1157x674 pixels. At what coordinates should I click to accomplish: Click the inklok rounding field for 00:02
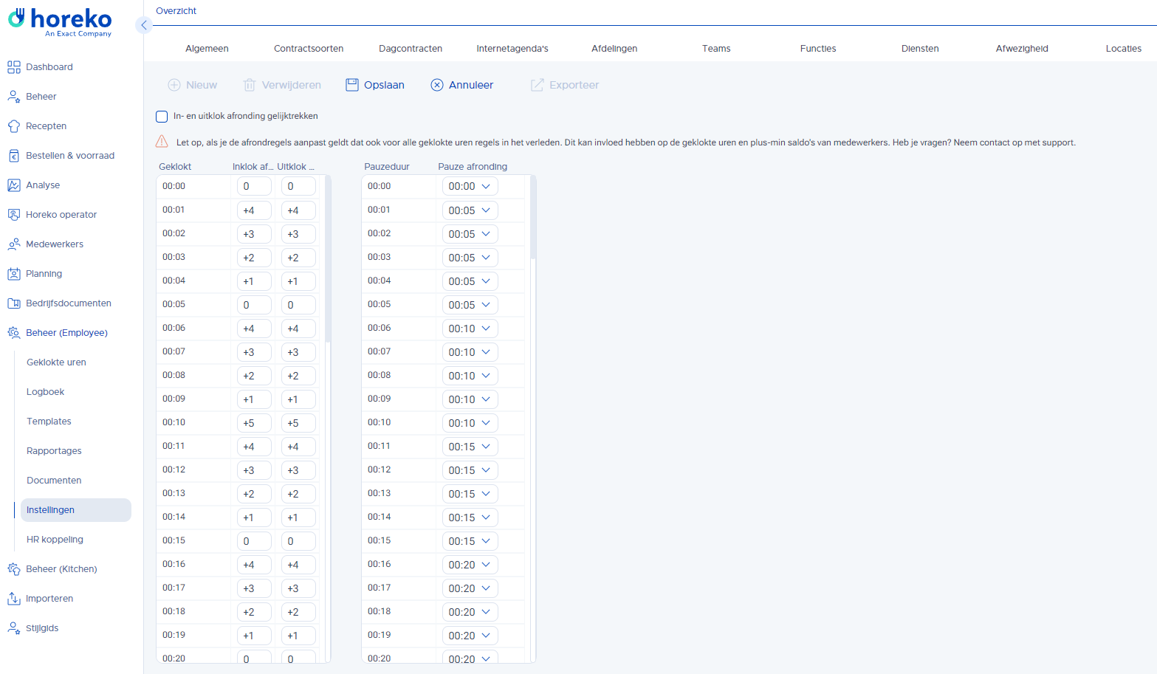(253, 234)
